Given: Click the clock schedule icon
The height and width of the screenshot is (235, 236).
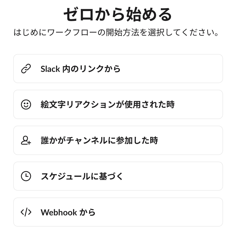Looking at the screenshot, I should 26,176.
